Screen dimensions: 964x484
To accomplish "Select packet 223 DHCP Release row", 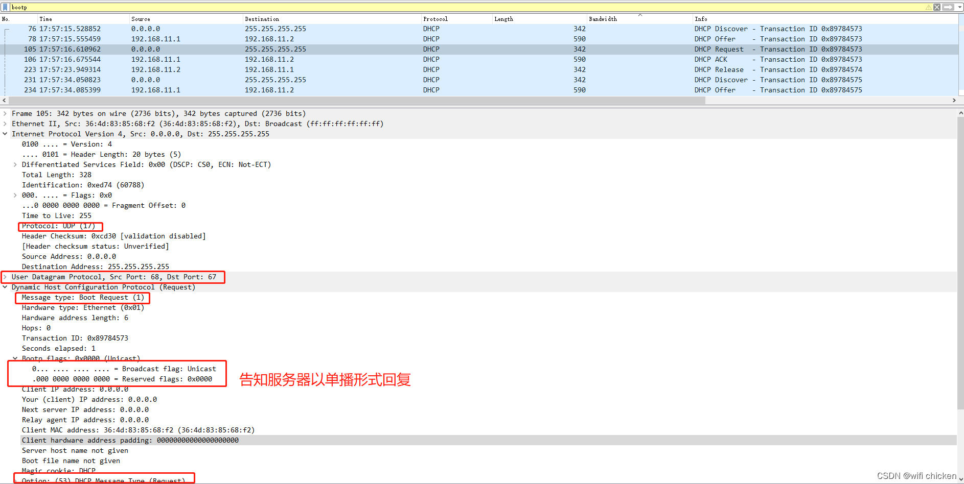I will click(x=479, y=69).
